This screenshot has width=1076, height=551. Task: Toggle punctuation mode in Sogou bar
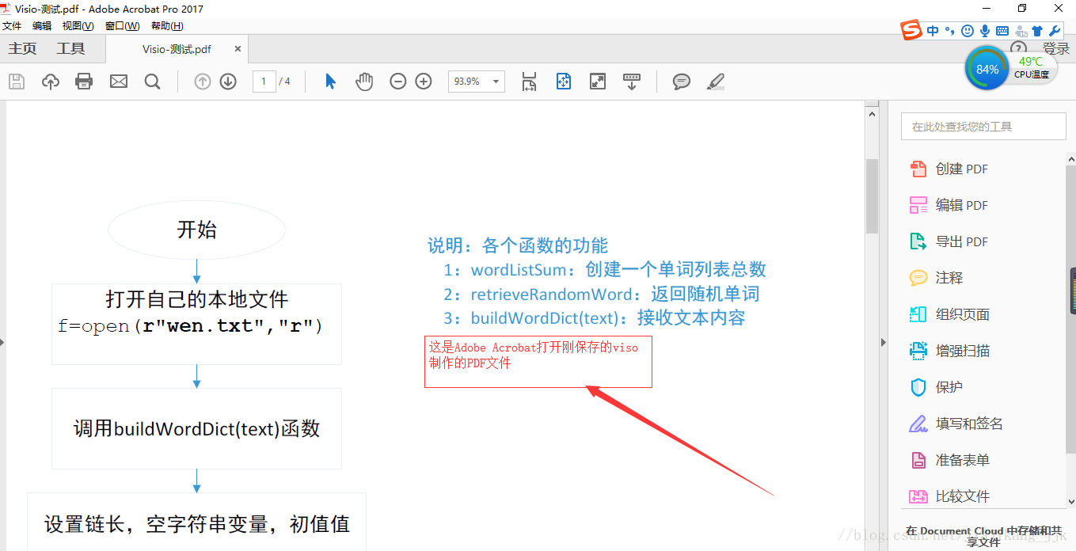coord(949,31)
